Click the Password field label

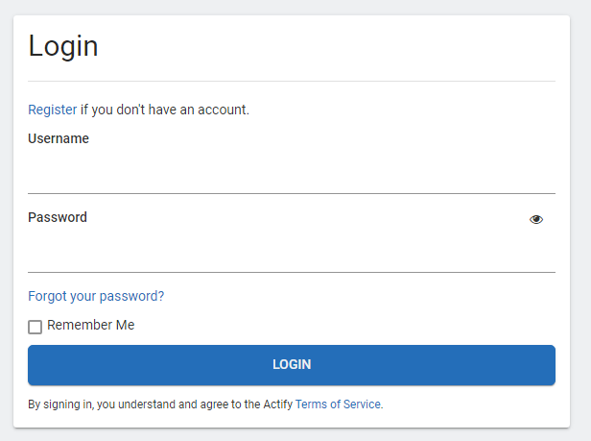point(58,217)
